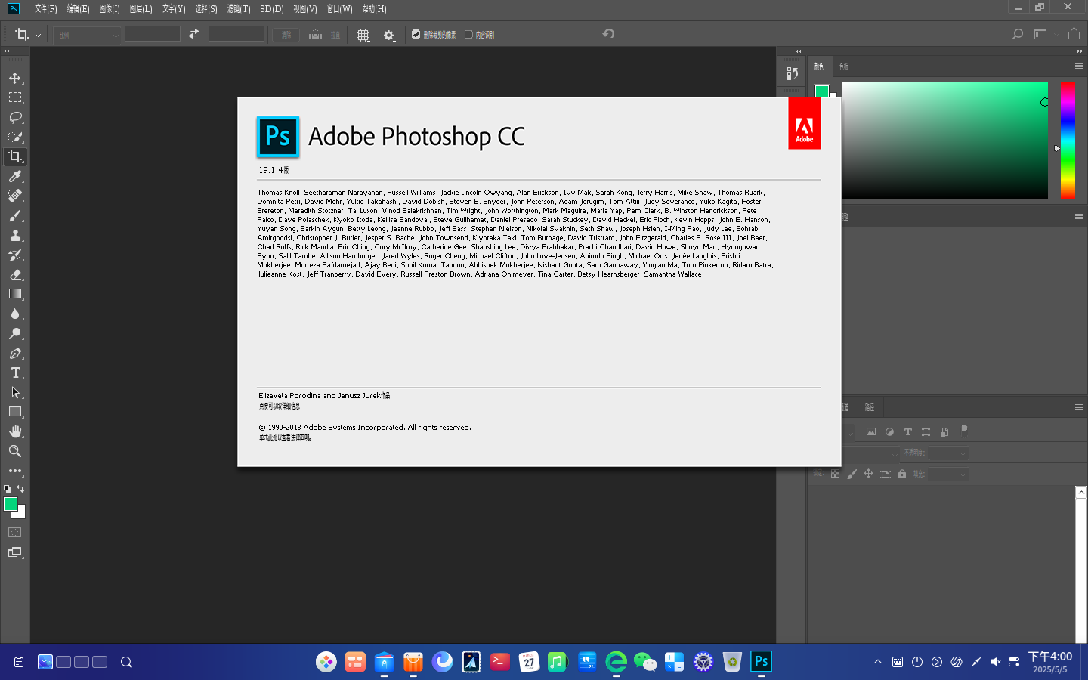The height and width of the screenshot is (680, 1088).
Task: Select the Dodge tool
Action: click(x=15, y=333)
